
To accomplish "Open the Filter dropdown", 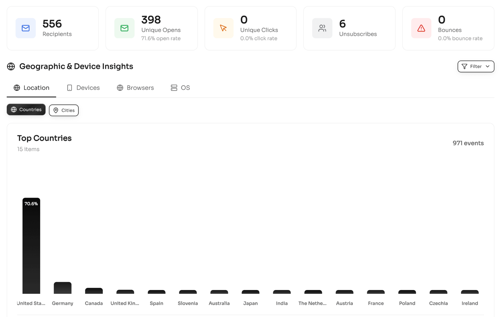I will [476, 66].
